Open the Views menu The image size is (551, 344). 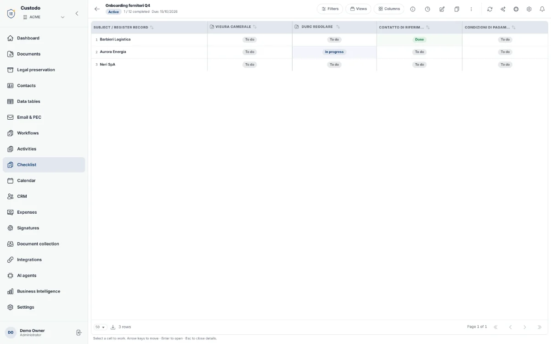click(x=358, y=9)
